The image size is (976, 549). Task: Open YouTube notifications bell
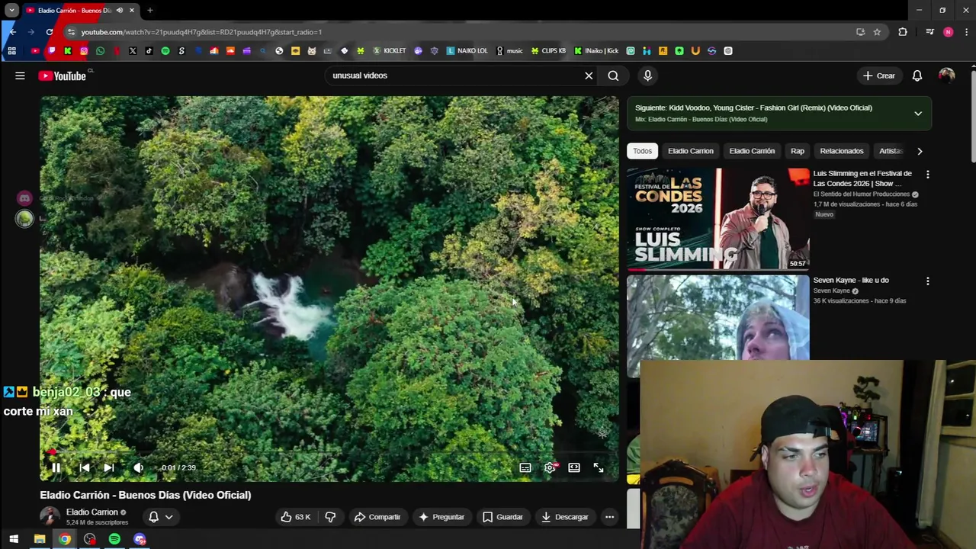[x=917, y=75]
